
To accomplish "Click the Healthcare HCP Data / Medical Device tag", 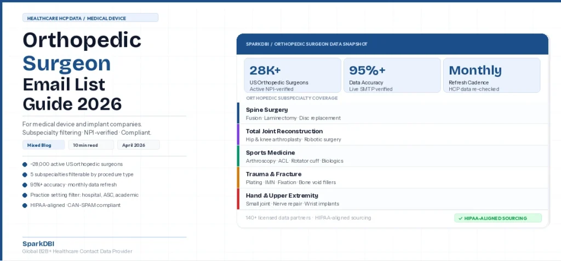I will [x=90, y=18].
